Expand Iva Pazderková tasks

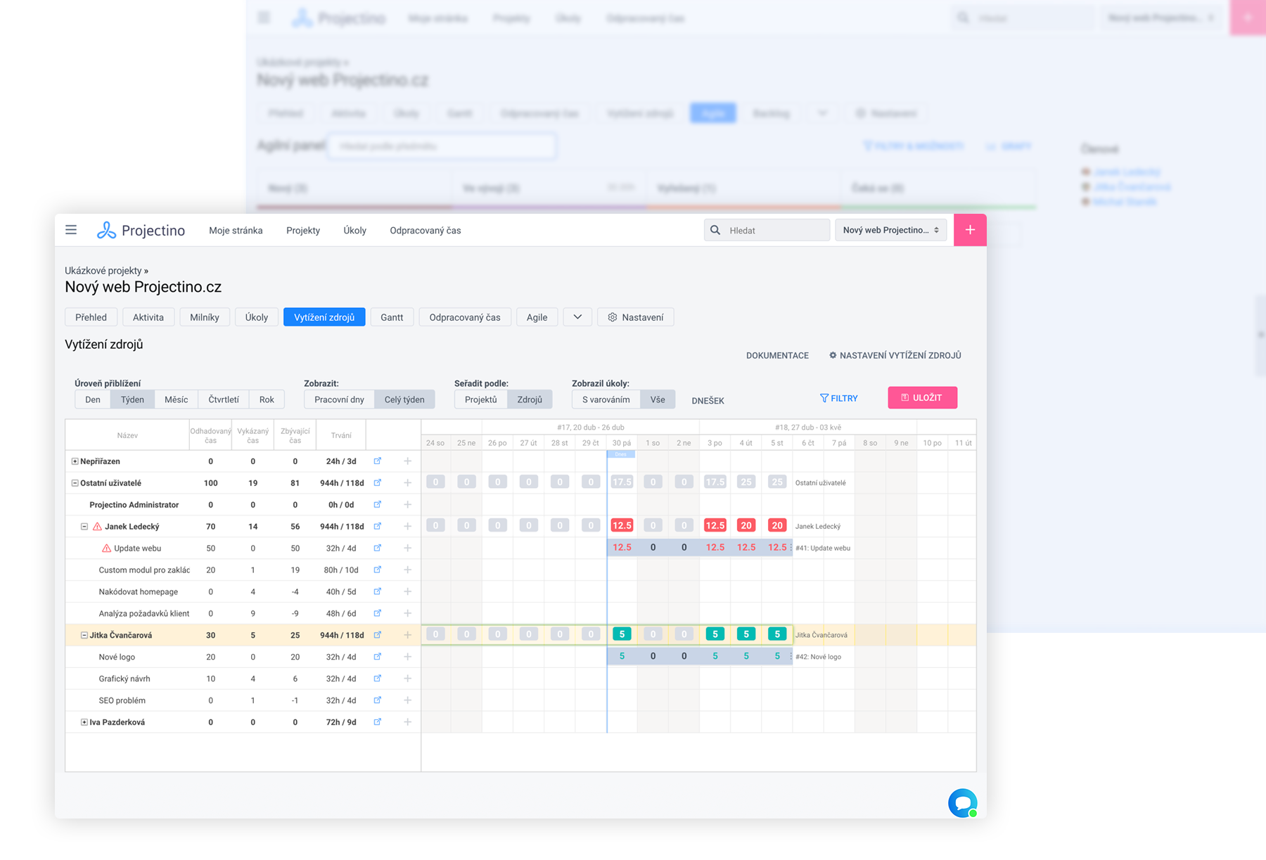(x=84, y=722)
